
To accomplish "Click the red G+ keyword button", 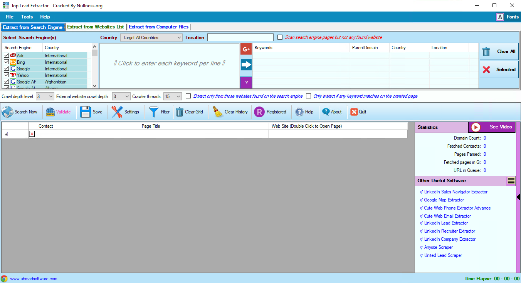I will tap(246, 49).
